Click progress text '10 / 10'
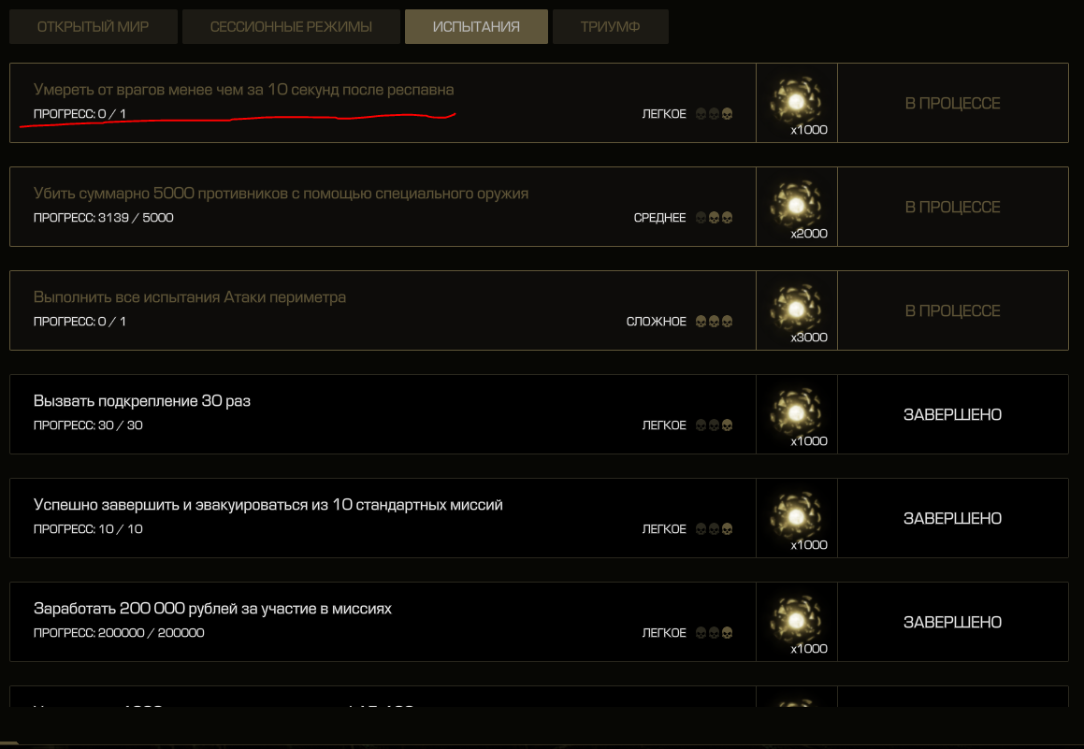This screenshot has width=1084, height=749. [x=121, y=528]
